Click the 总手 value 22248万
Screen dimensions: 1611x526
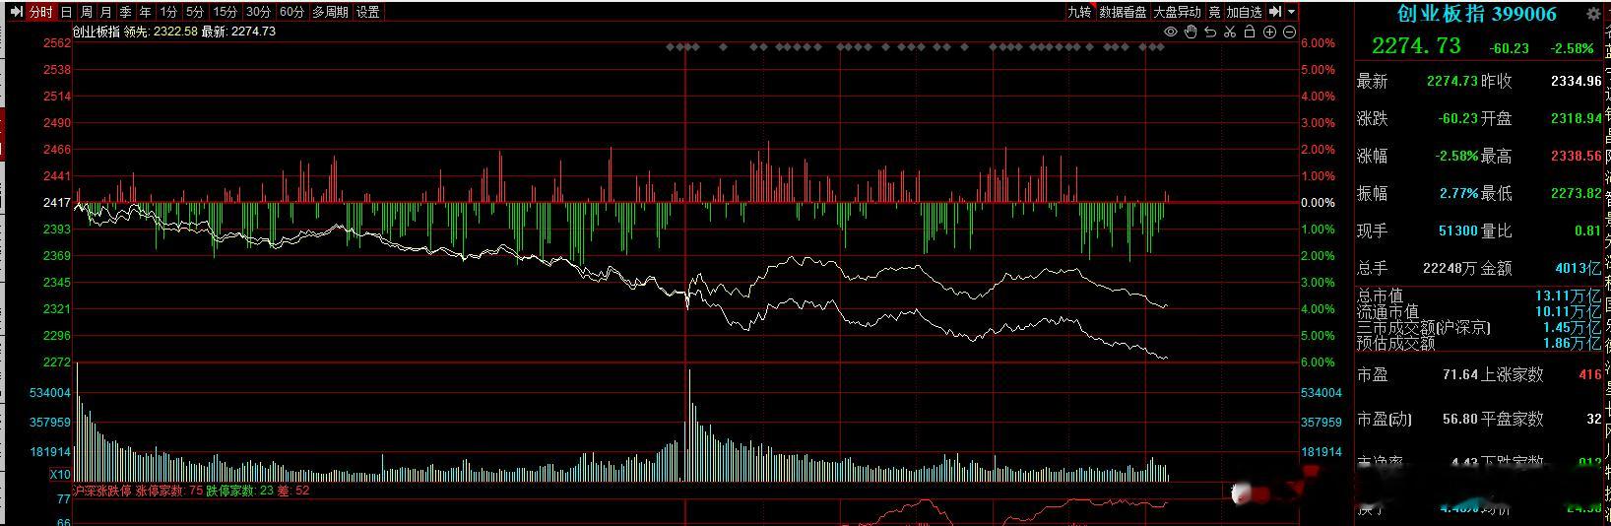tap(1451, 268)
